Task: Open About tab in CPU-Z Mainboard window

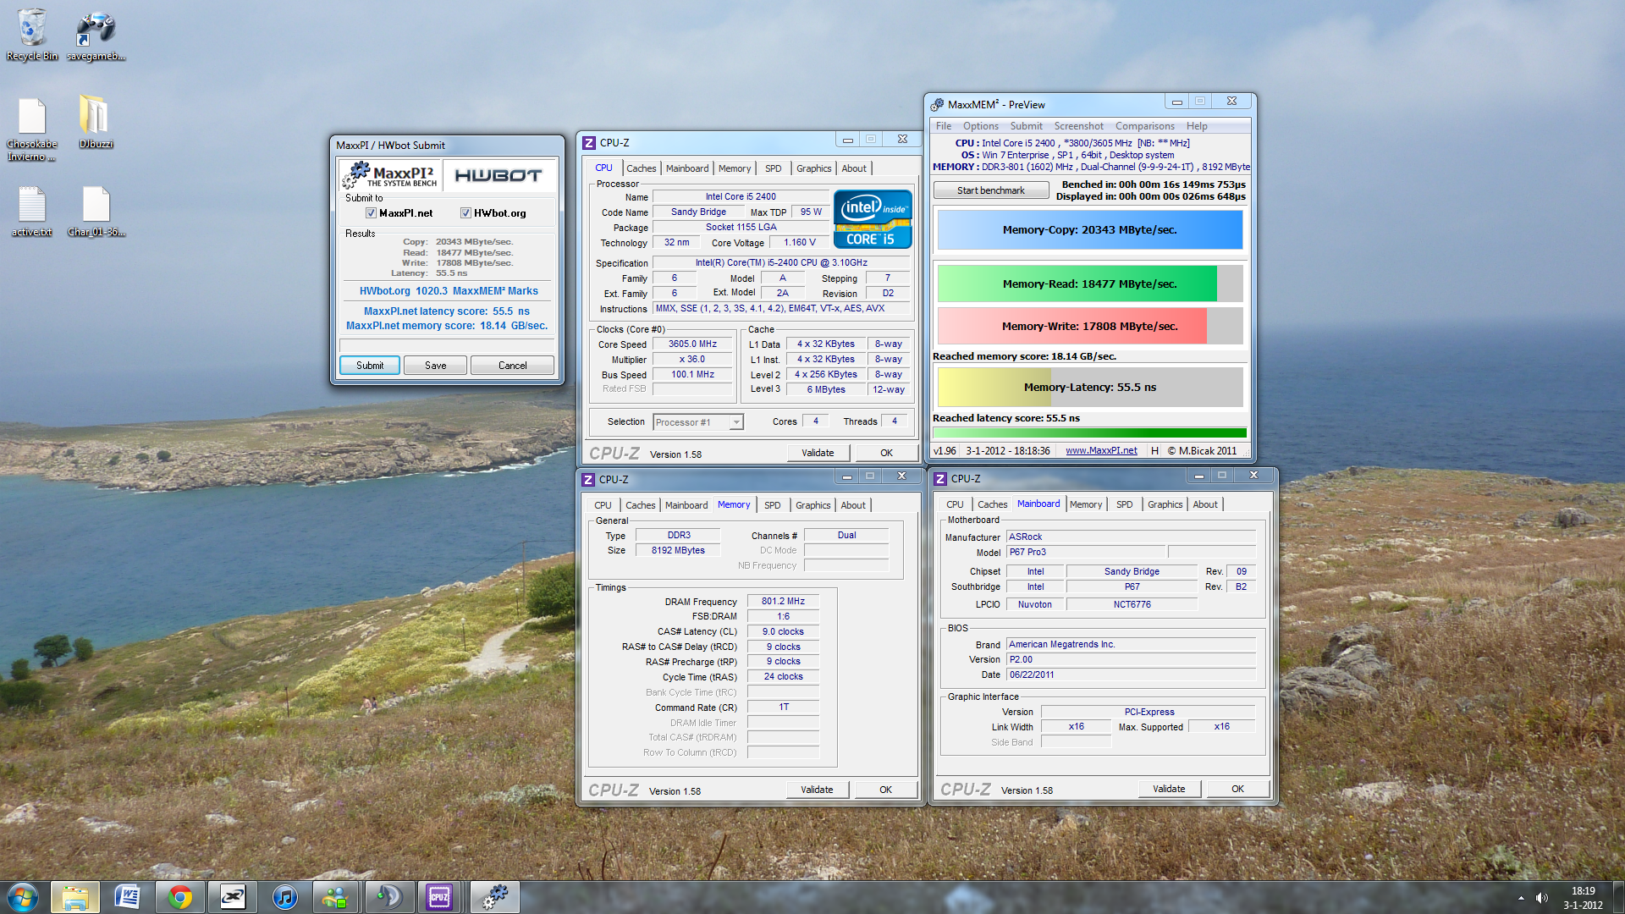Action: tap(1205, 504)
